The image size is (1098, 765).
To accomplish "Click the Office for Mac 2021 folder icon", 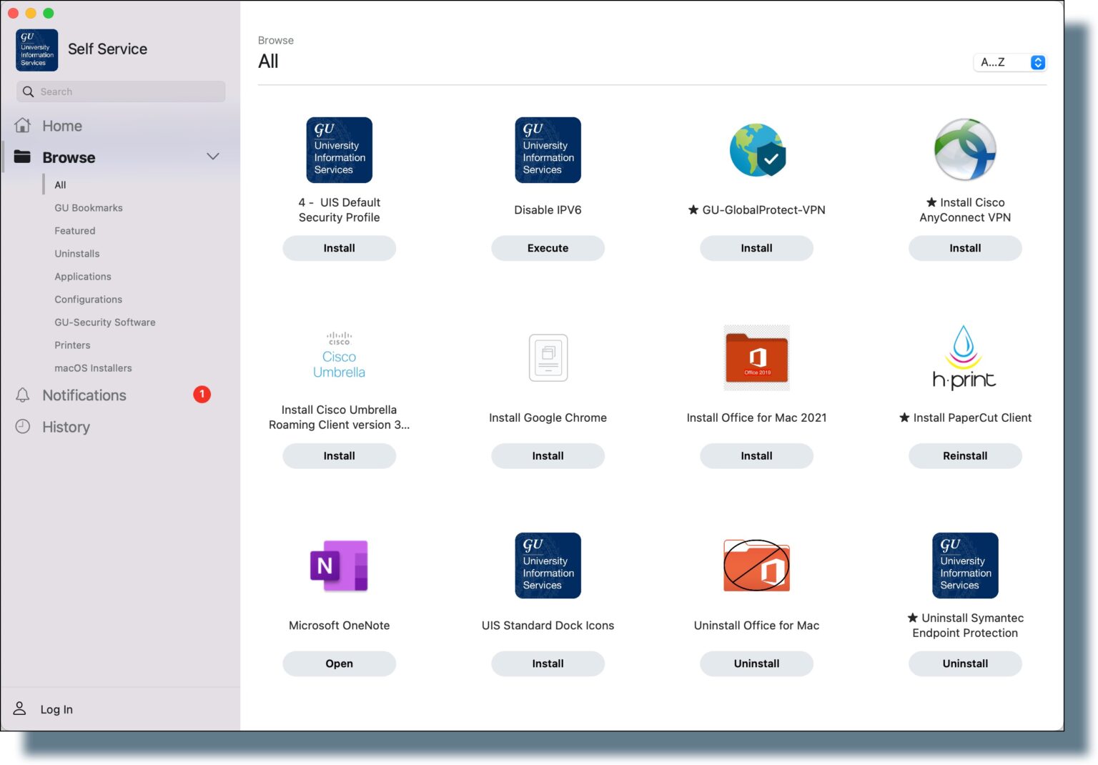I will (x=756, y=357).
